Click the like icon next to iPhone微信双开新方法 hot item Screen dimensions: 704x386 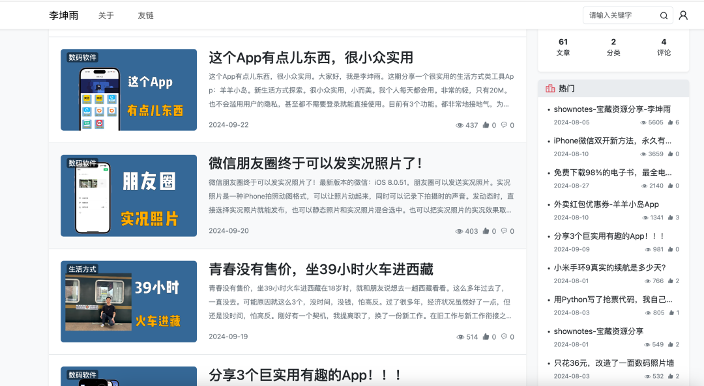point(671,154)
